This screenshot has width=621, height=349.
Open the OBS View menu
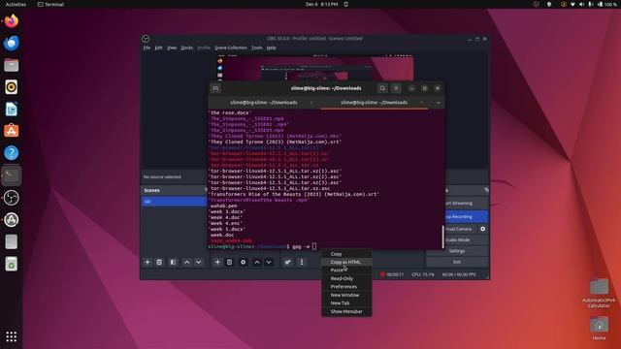tap(172, 48)
